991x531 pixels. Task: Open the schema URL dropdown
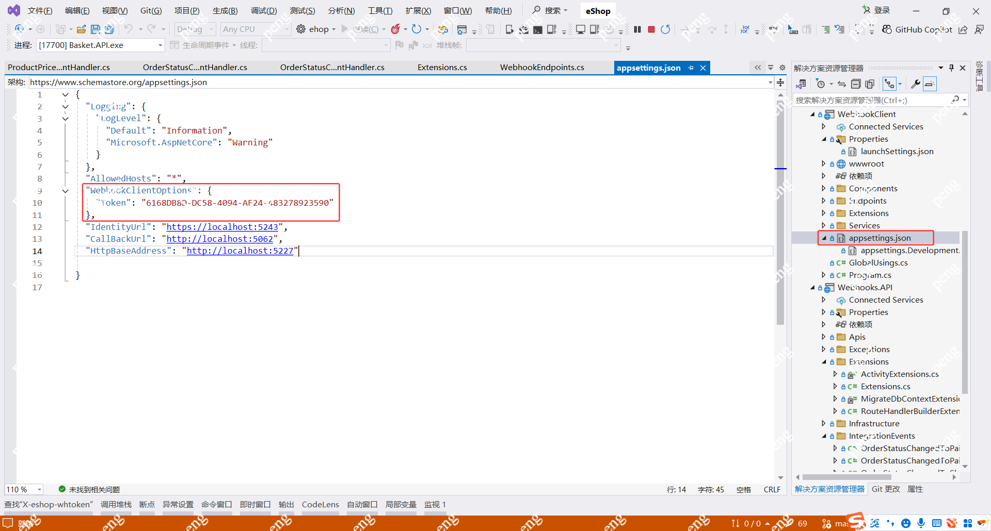770,82
